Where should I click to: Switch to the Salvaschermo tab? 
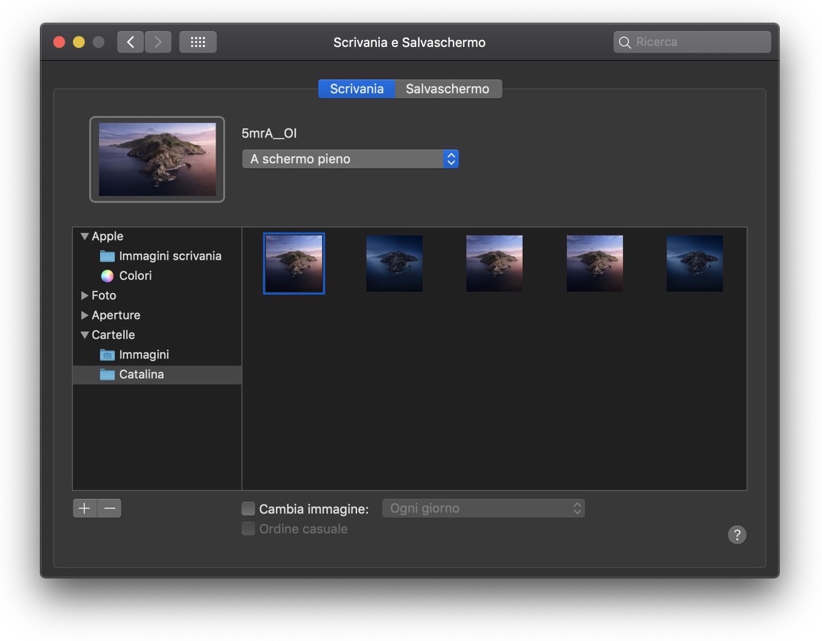point(448,89)
